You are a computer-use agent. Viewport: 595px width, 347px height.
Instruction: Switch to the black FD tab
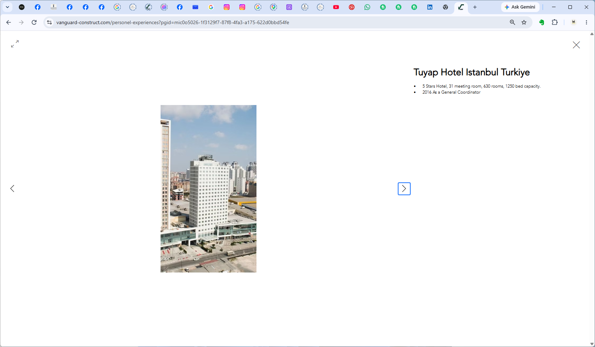click(x=22, y=7)
